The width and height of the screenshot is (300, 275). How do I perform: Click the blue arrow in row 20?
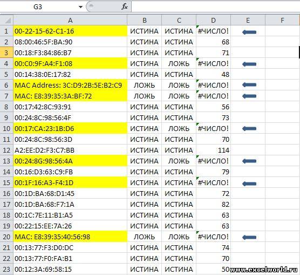pyautogui.click(x=249, y=238)
